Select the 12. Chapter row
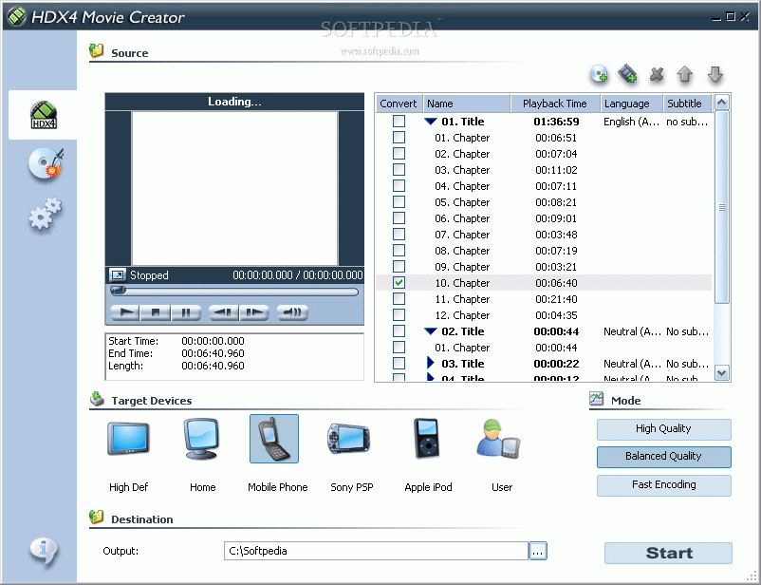Screen dimensions: 761x585 (544, 315)
